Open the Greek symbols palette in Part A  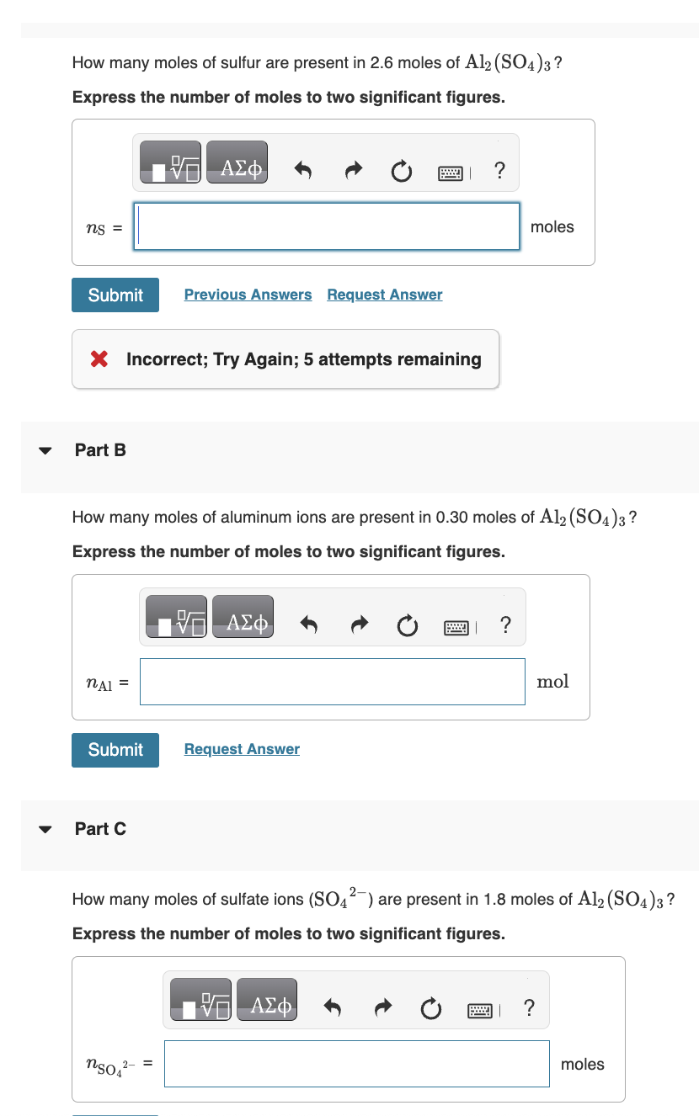tap(237, 162)
